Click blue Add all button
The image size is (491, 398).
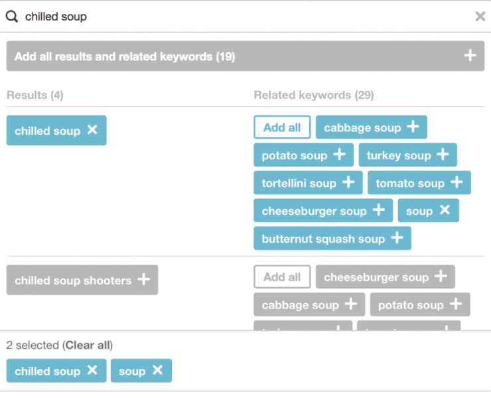click(x=282, y=127)
